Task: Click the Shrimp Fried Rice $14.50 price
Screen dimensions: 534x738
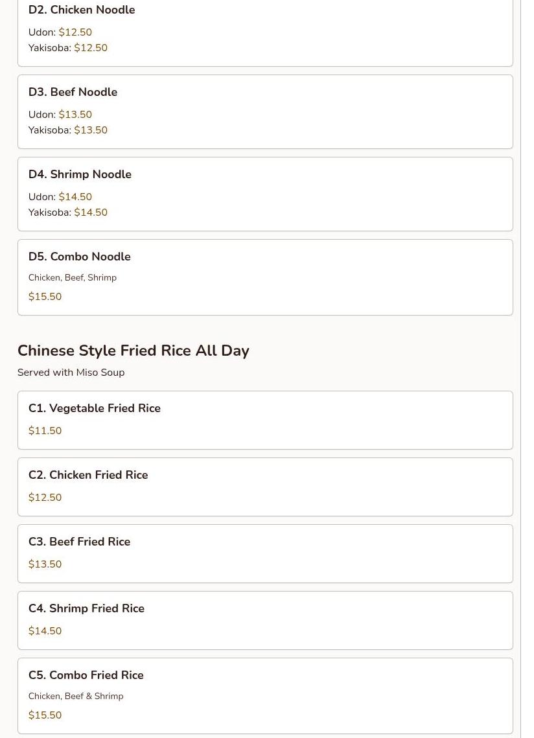Action: click(45, 630)
